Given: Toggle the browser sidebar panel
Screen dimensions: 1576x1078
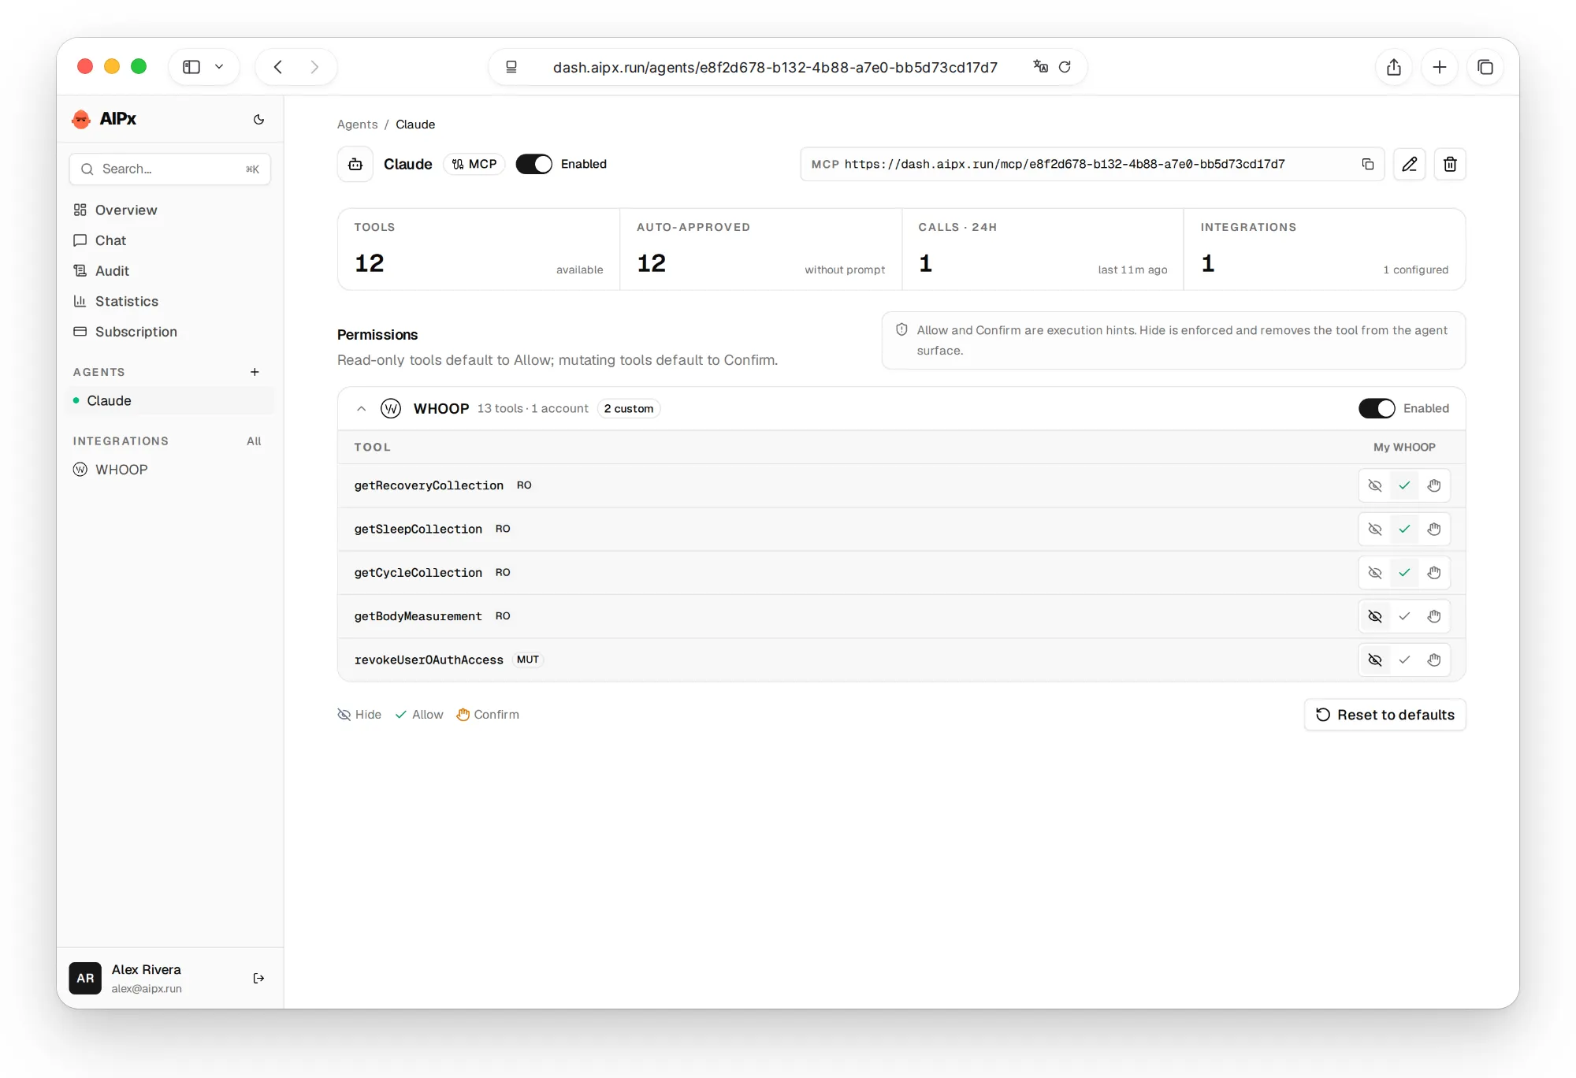Looking at the screenshot, I should point(191,67).
